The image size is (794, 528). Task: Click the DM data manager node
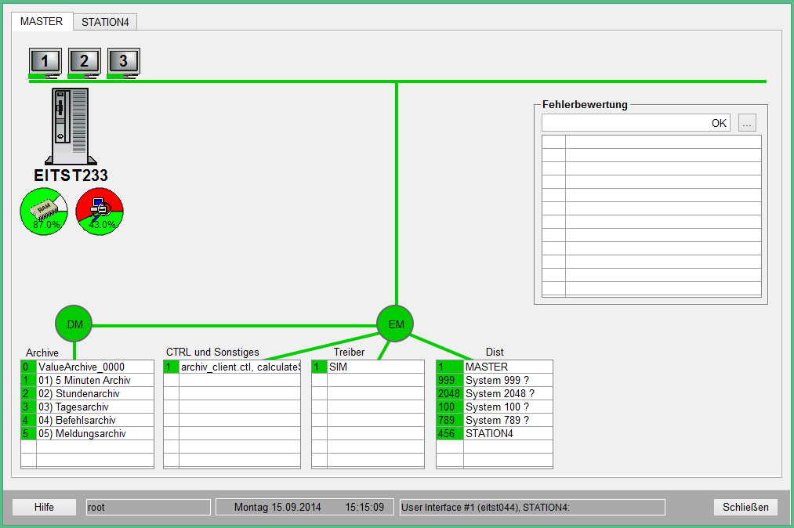click(x=74, y=324)
